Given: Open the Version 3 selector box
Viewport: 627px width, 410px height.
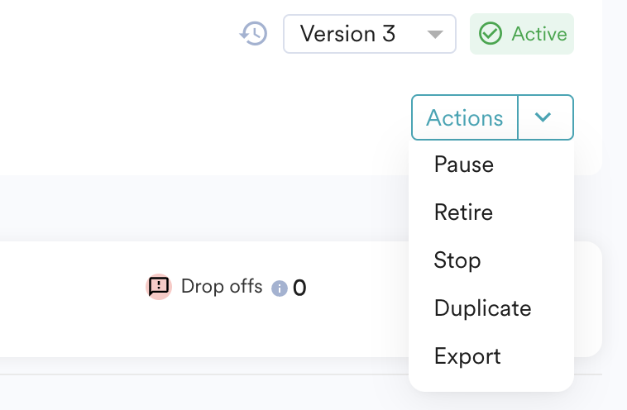Looking at the screenshot, I should [x=369, y=34].
